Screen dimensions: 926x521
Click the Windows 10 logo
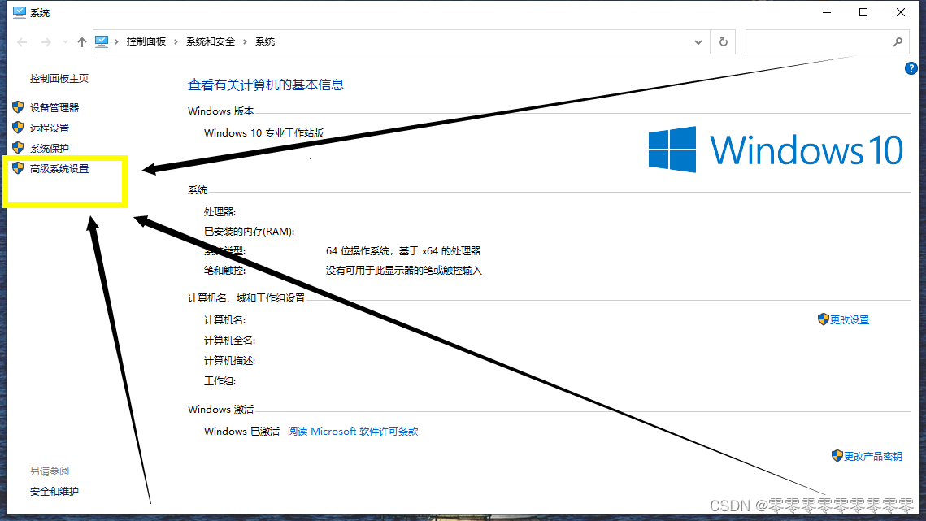click(776, 150)
